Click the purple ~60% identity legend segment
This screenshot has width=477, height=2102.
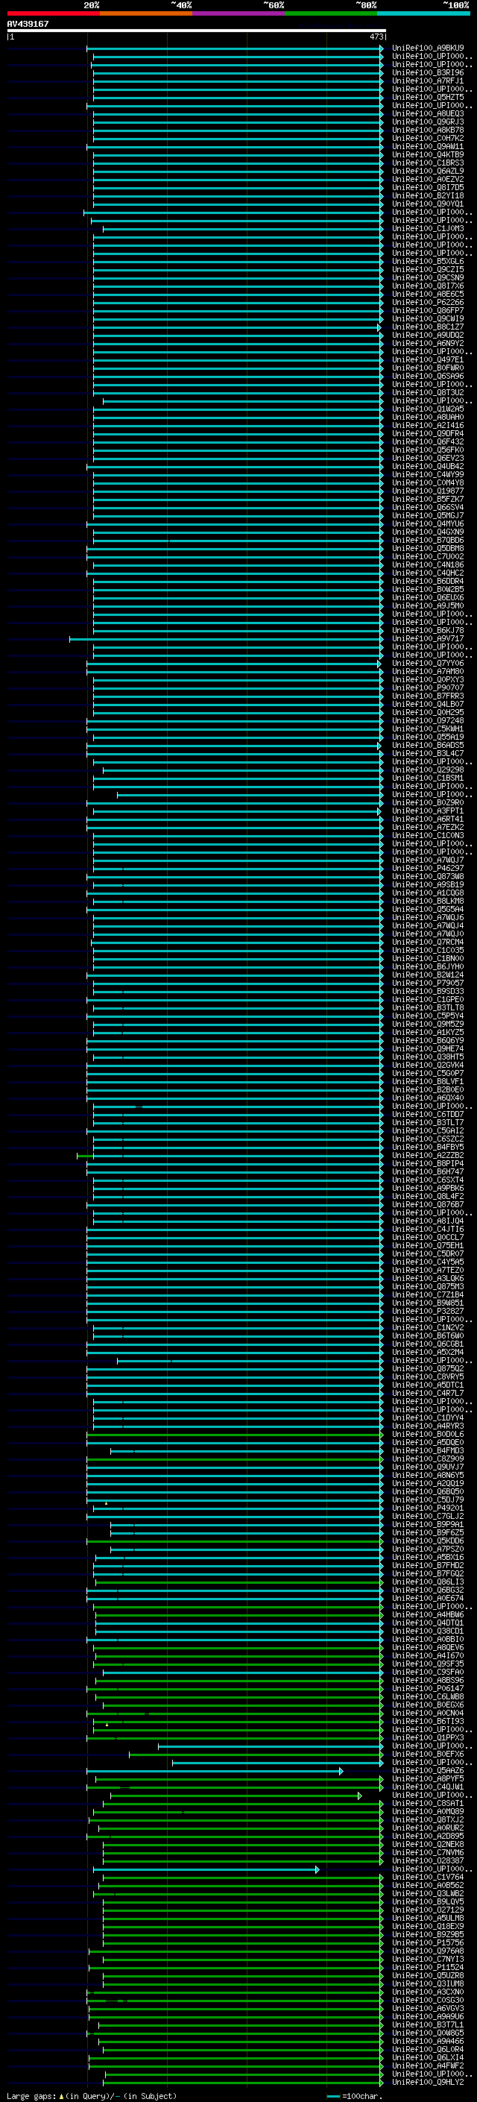point(239,13)
